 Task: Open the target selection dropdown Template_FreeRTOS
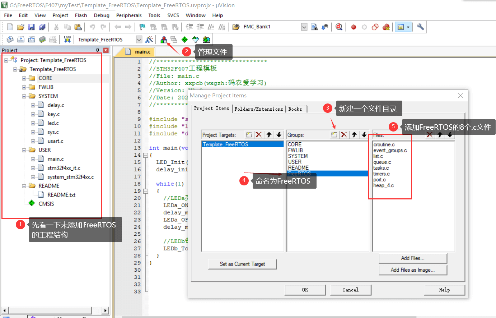139,40
